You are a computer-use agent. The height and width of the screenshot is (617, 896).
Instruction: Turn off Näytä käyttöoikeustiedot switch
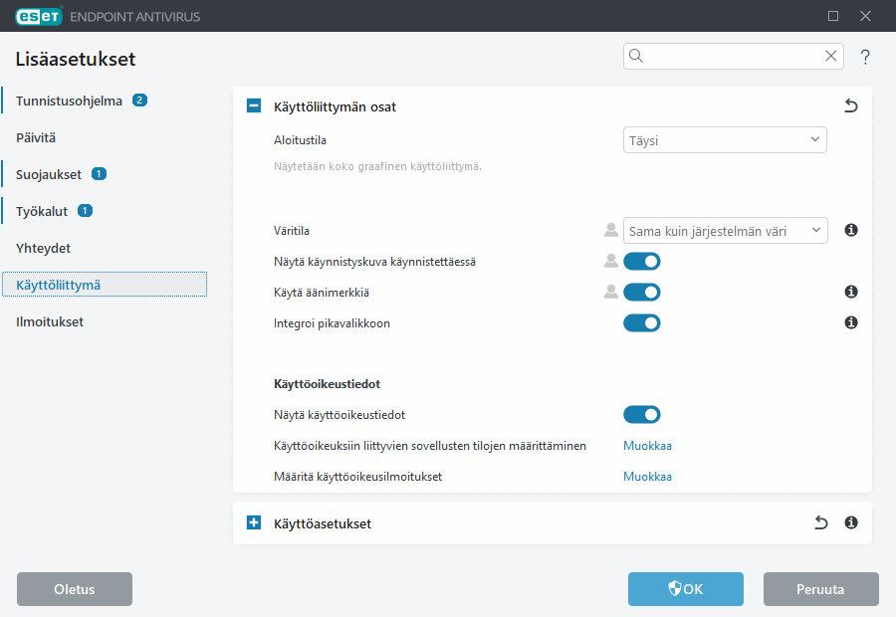pos(641,415)
